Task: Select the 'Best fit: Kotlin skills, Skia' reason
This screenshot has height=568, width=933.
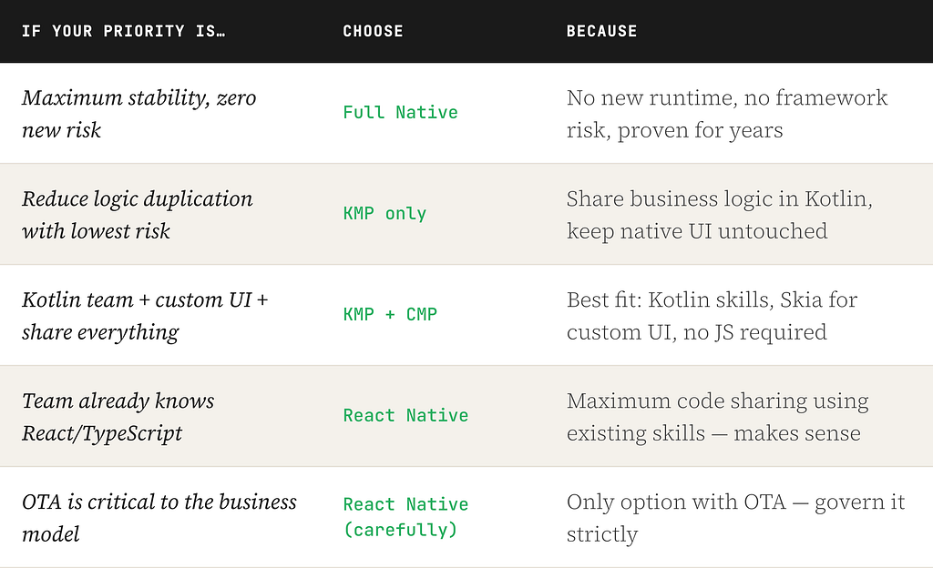Action: click(x=712, y=316)
